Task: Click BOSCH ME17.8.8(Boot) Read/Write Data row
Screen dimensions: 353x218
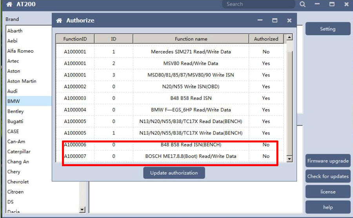Action: [x=170, y=156]
